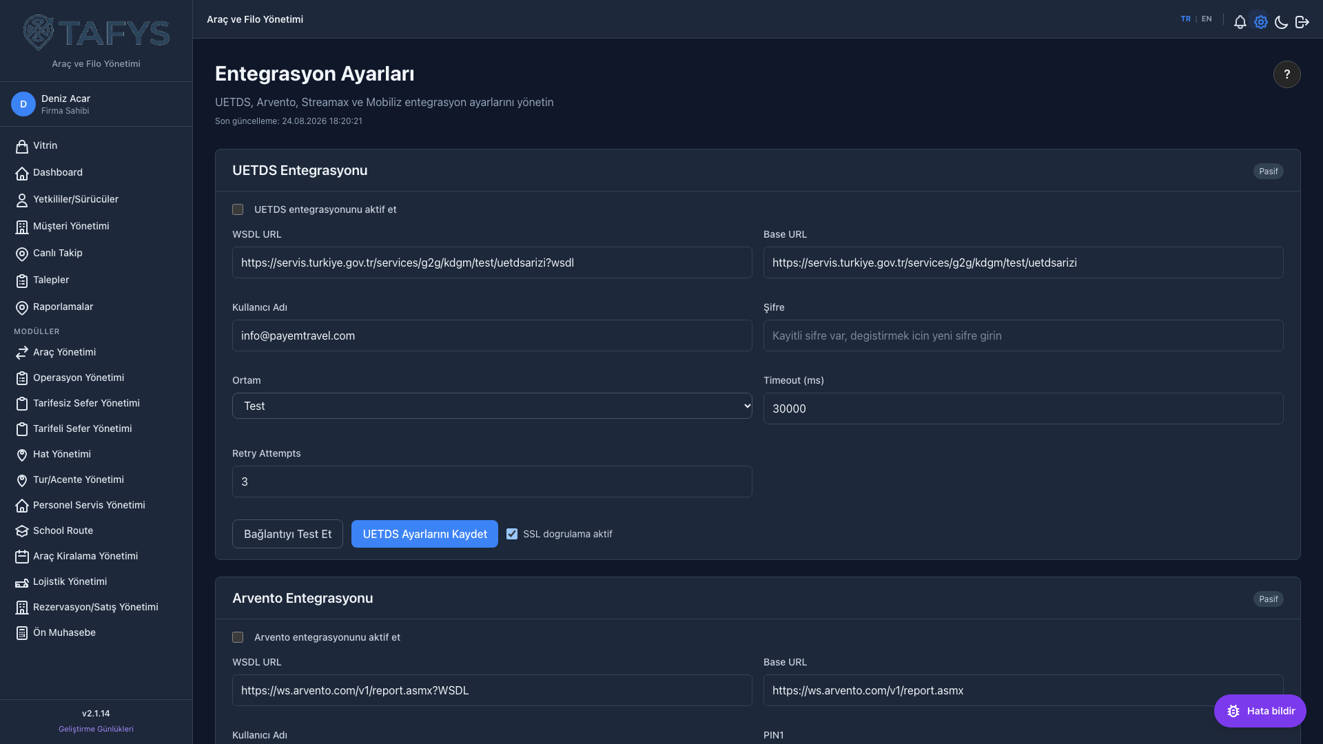Open Tur/Acente Yönetimi module
Image resolution: width=1323 pixels, height=744 pixels.
click(x=96, y=479)
